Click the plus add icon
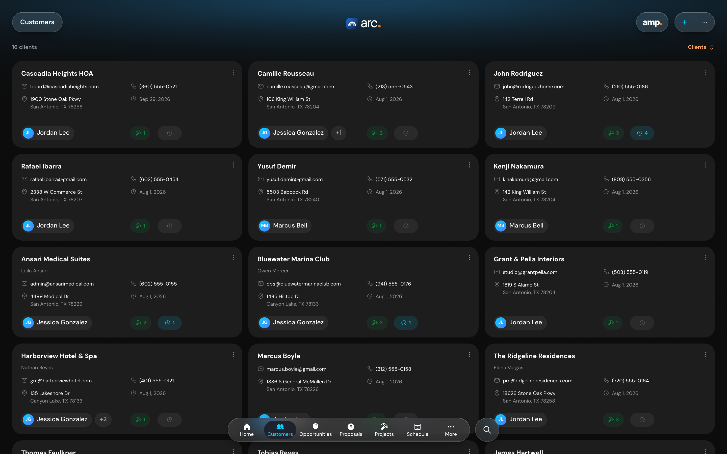The image size is (727, 454). point(684,22)
